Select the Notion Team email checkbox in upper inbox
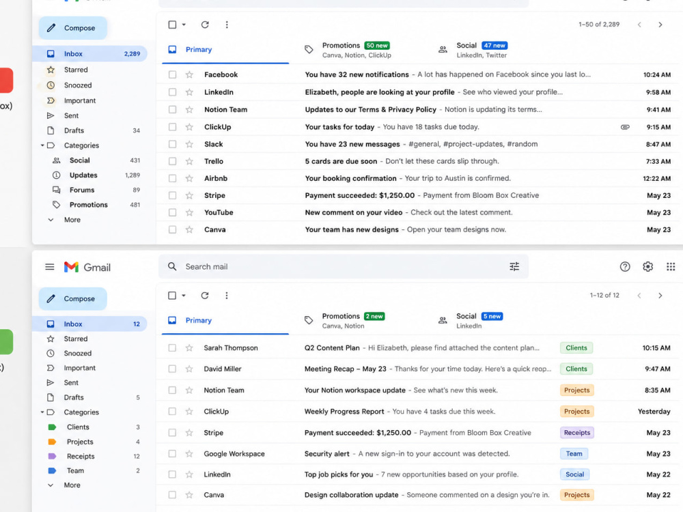 click(x=173, y=110)
